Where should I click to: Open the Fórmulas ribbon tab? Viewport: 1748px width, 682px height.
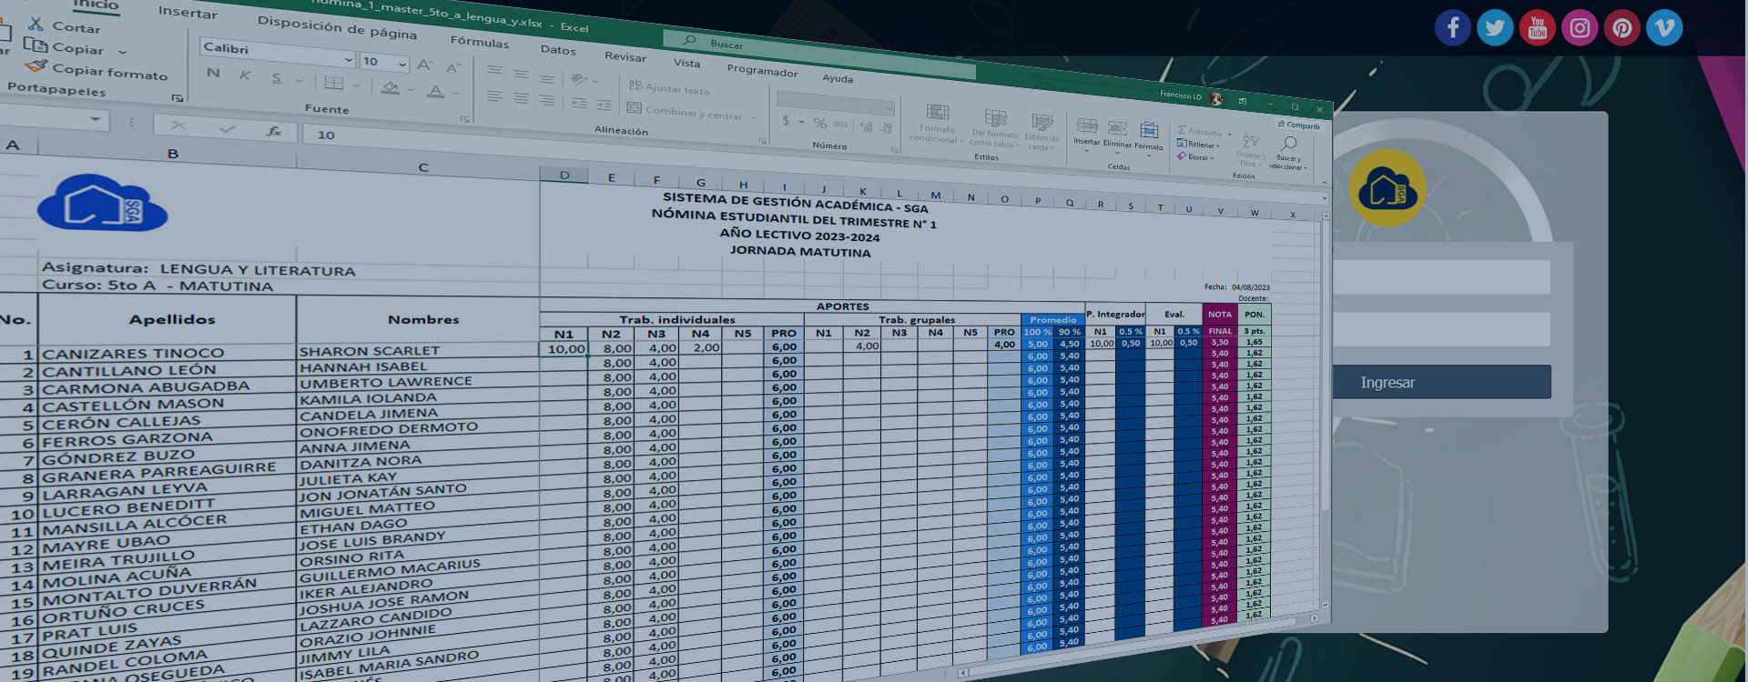click(x=479, y=42)
